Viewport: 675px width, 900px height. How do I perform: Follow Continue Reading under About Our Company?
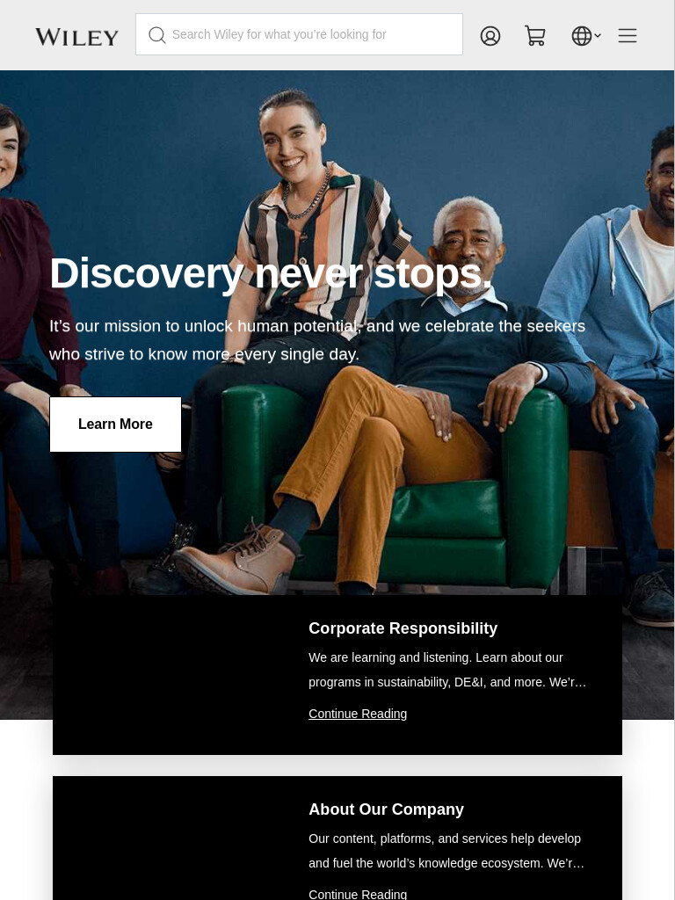(358, 894)
